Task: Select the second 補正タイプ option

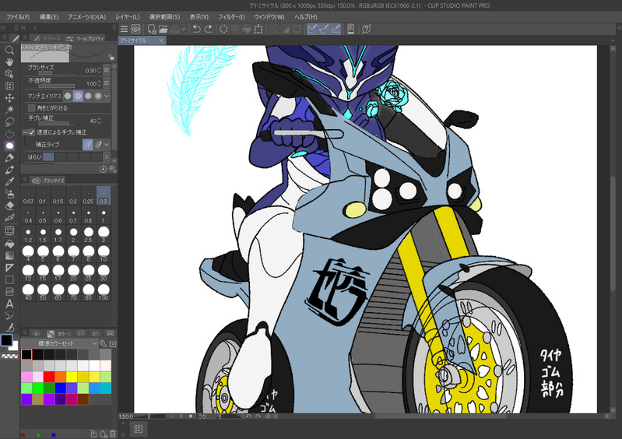Action: pyautogui.click(x=97, y=144)
